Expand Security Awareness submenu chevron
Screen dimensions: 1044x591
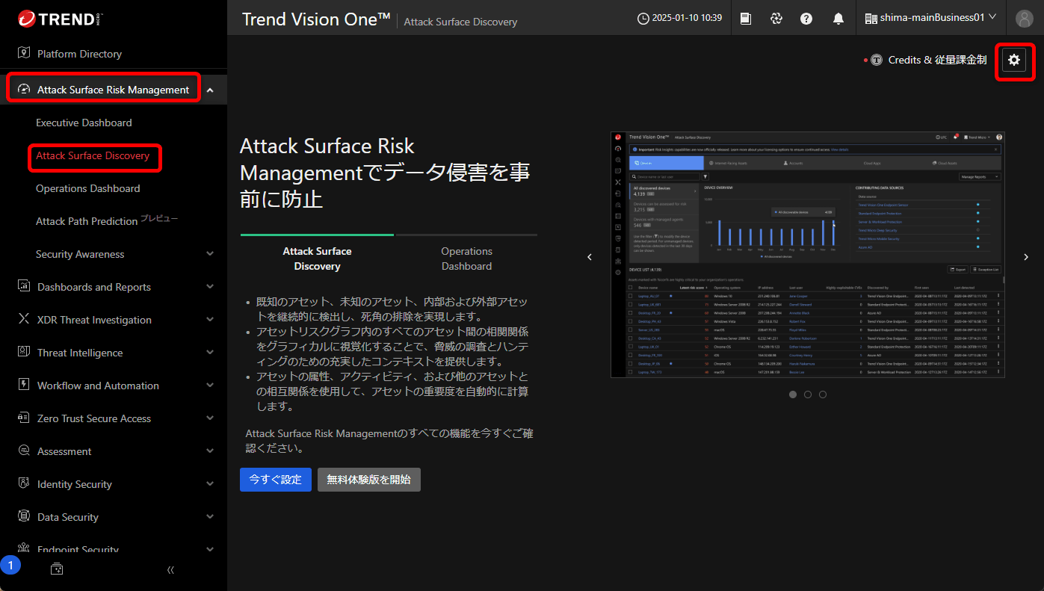coord(210,254)
